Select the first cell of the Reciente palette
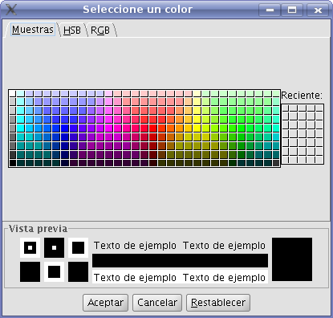 coord(286,108)
